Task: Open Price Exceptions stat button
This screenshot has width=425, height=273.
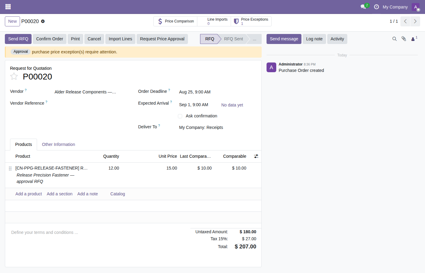Action: (251, 21)
